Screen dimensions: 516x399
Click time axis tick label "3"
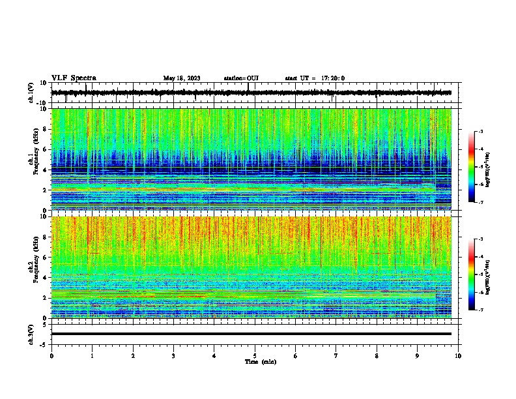(174, 356)
